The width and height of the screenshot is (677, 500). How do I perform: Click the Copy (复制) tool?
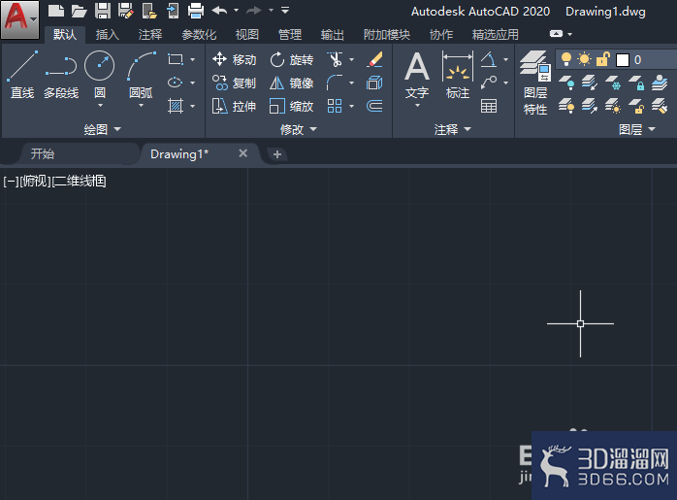click(235, 83)
